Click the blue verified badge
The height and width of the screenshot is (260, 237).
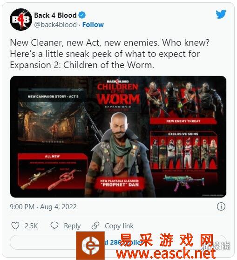(x=82, y=15)
